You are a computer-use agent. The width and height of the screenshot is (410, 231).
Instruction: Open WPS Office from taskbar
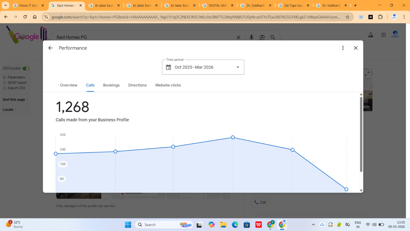point(259,225)
